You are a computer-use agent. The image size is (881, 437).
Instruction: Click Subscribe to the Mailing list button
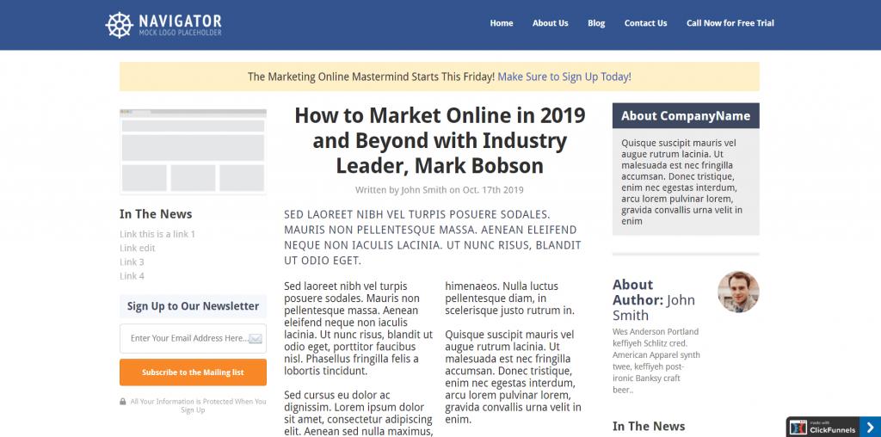point(193,372)
